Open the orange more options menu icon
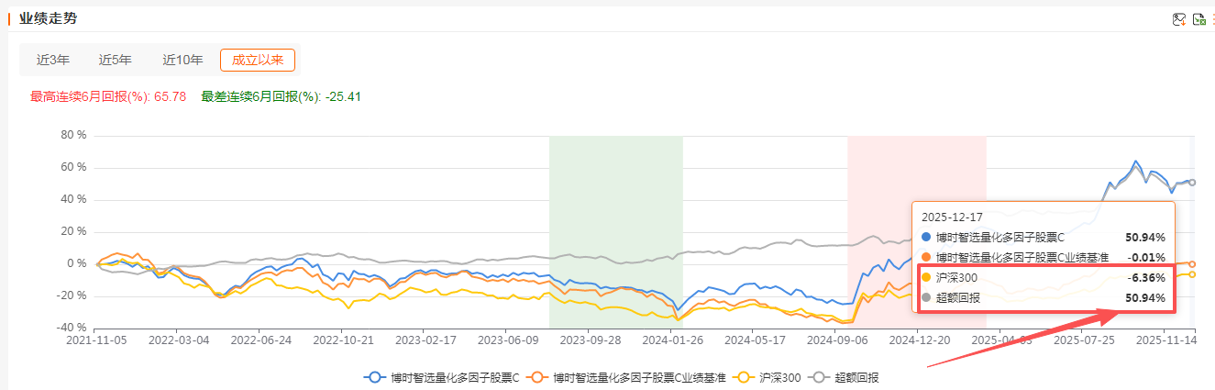This screenshot has width=1215, height=390. coord(1212,19)
